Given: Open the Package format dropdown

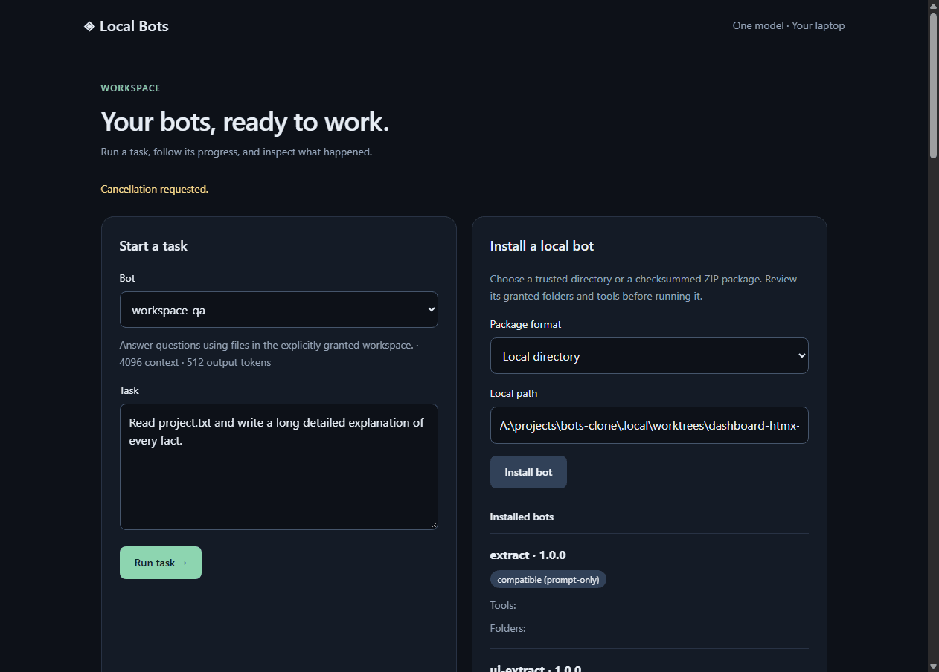Looking at the screenshot, I should (649, 356).
